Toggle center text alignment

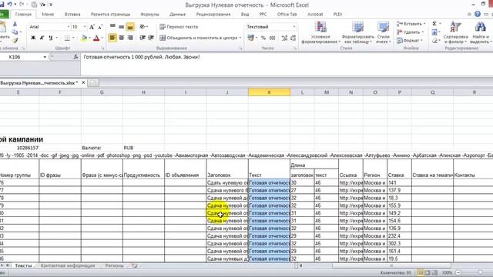point(122,38)
